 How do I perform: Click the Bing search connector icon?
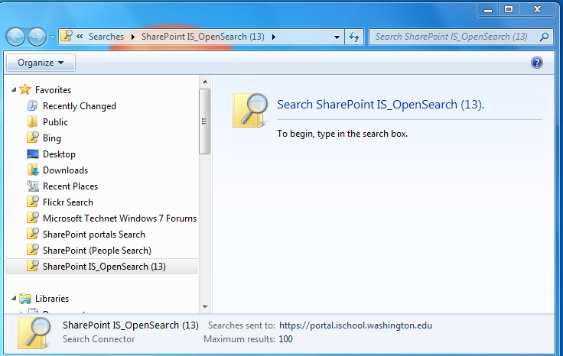[x=33, y=138]
